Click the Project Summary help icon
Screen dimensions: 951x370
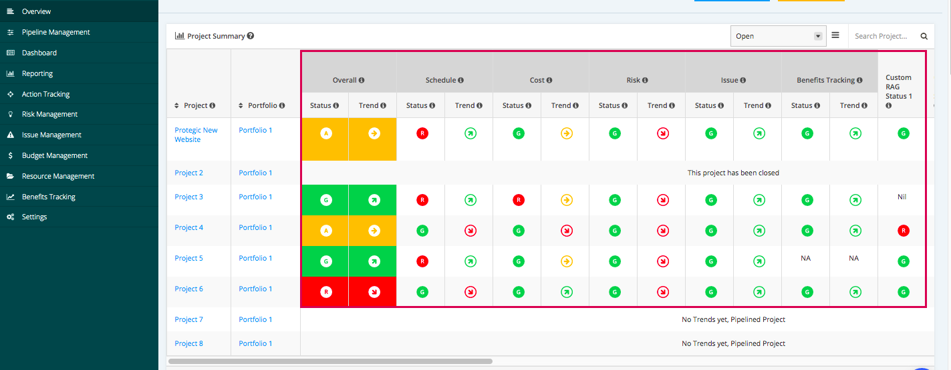(x=251, y=36)
